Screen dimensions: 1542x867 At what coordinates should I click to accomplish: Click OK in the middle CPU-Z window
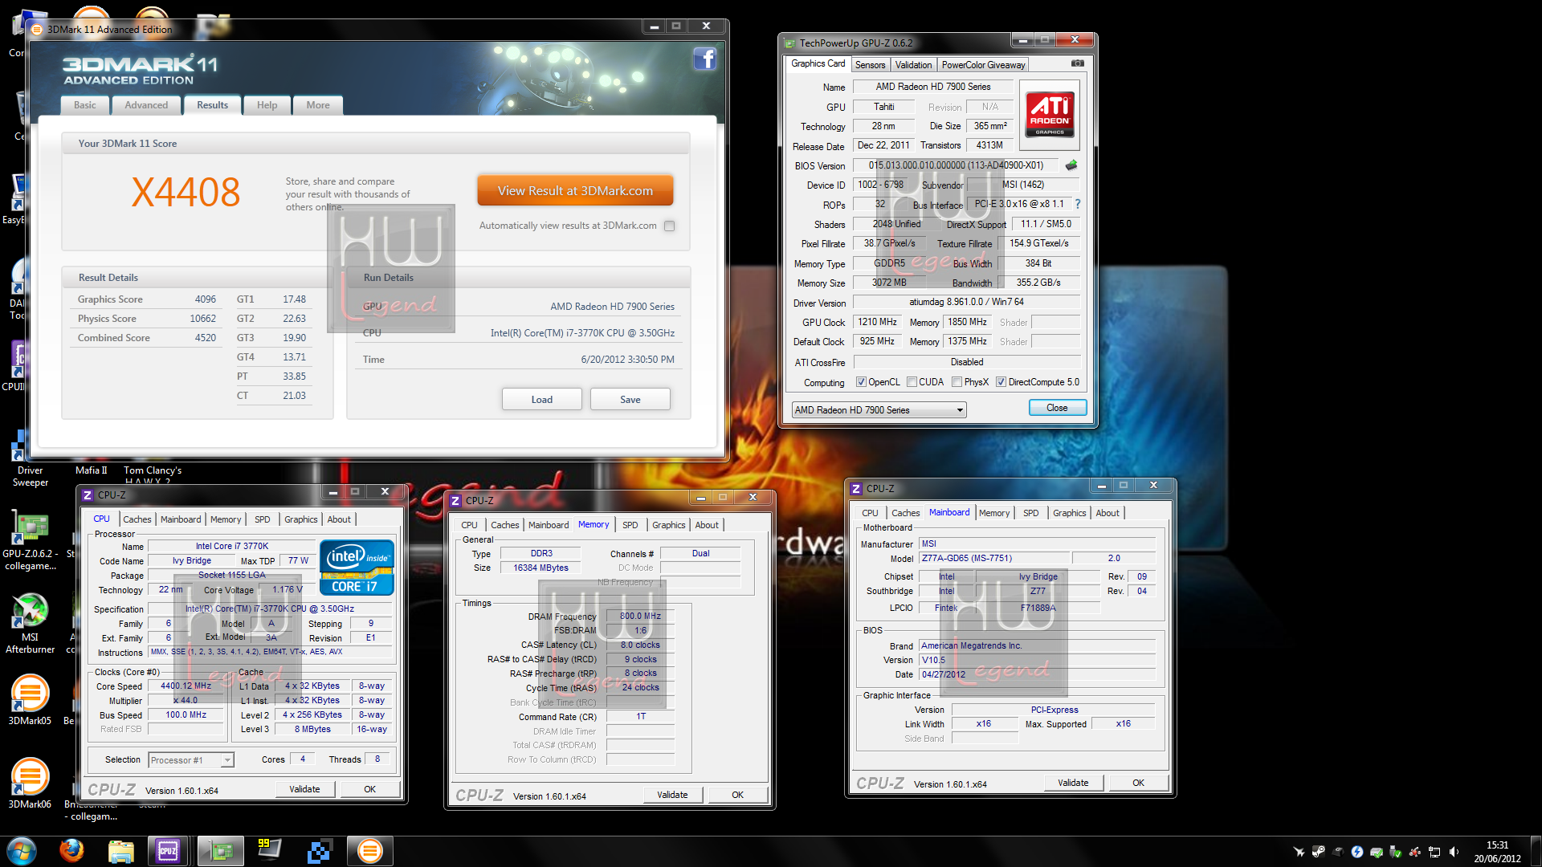[737, 795]
